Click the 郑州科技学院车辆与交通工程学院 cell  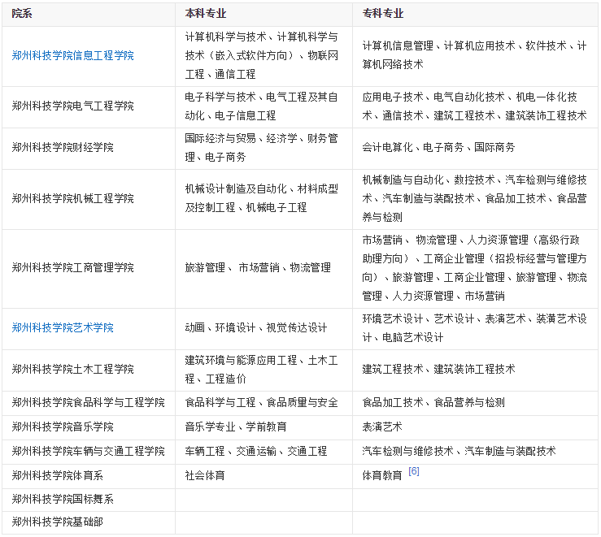[x=89, y=452]
